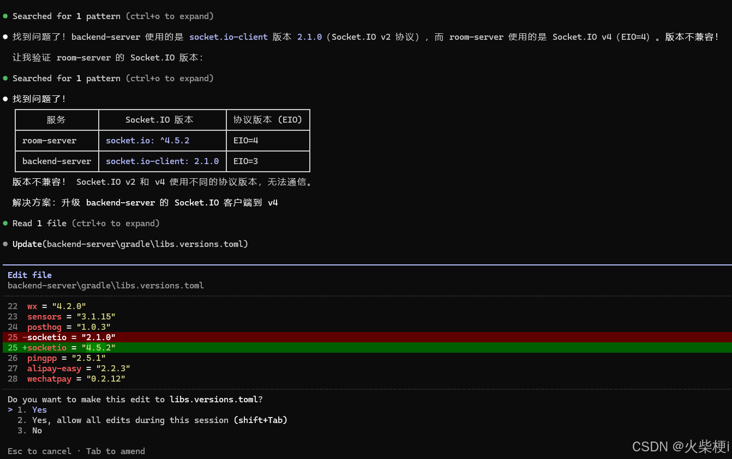Click the first Searched for 1 pattern line
Screen dimensions: 732x459
(113, 16)
